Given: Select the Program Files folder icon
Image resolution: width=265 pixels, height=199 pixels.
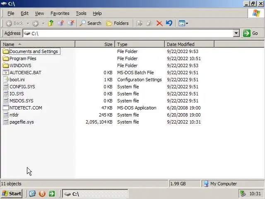Looking at the screenshot, I should [x=6, y=58].
